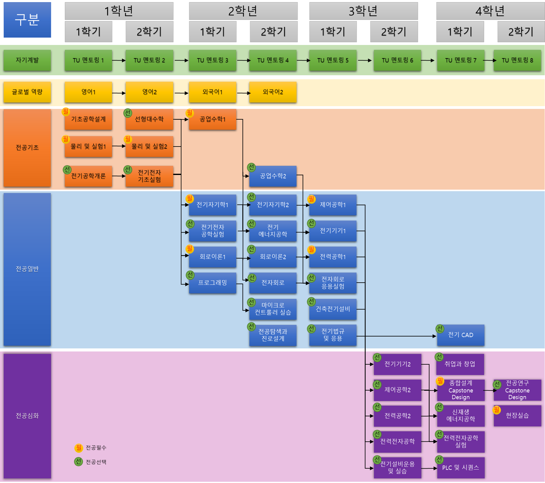Select the 3학년 header
The image size is (545, 483).
point(363,11)
